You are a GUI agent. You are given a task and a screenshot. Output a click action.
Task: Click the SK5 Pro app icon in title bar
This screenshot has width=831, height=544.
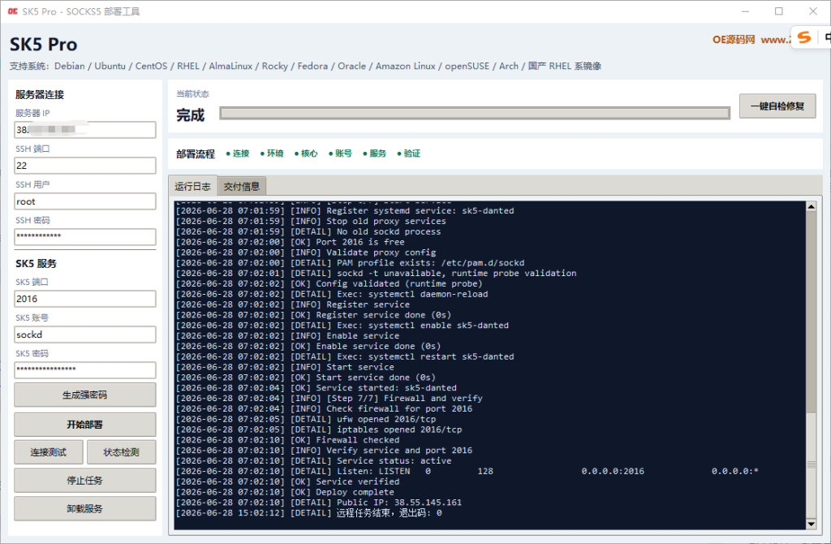(x=13, y=11)
